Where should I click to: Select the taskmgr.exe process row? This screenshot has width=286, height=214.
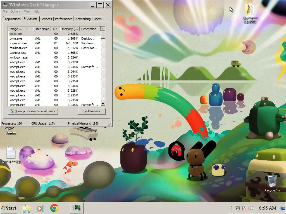54,53
